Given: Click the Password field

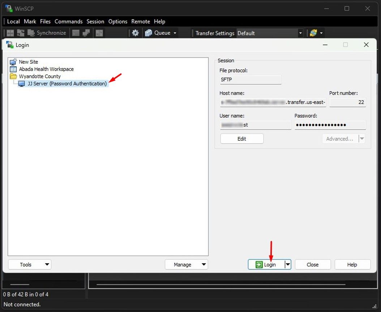Looking at the screenshot, I should pyautogui.click(x=330, y=125).
